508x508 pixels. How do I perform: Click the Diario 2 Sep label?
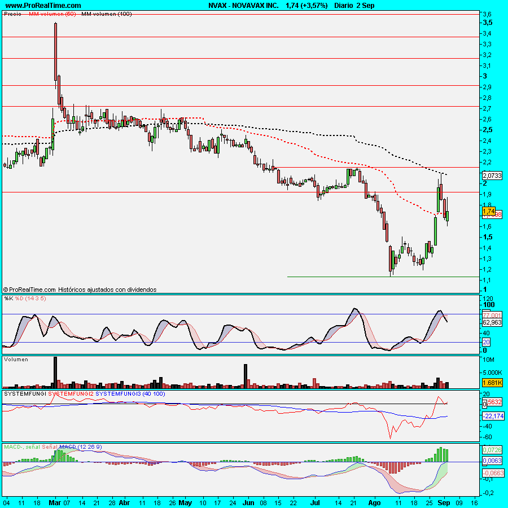coord(354,6)
